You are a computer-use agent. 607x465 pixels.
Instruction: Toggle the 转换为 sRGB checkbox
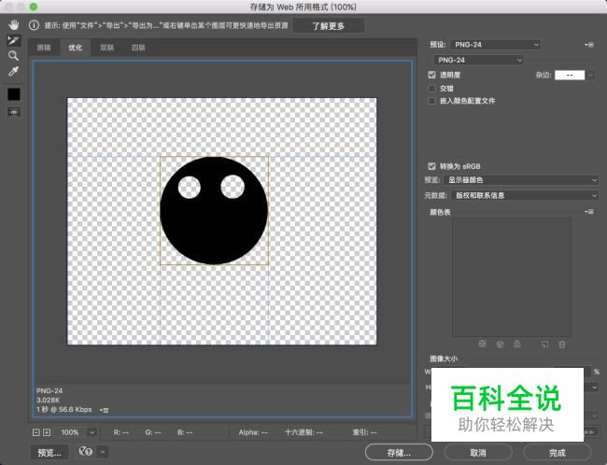pos(431,165)
